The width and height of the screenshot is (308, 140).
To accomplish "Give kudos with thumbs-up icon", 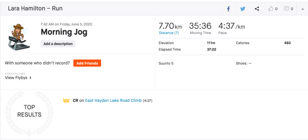I will tap(271, 9).
